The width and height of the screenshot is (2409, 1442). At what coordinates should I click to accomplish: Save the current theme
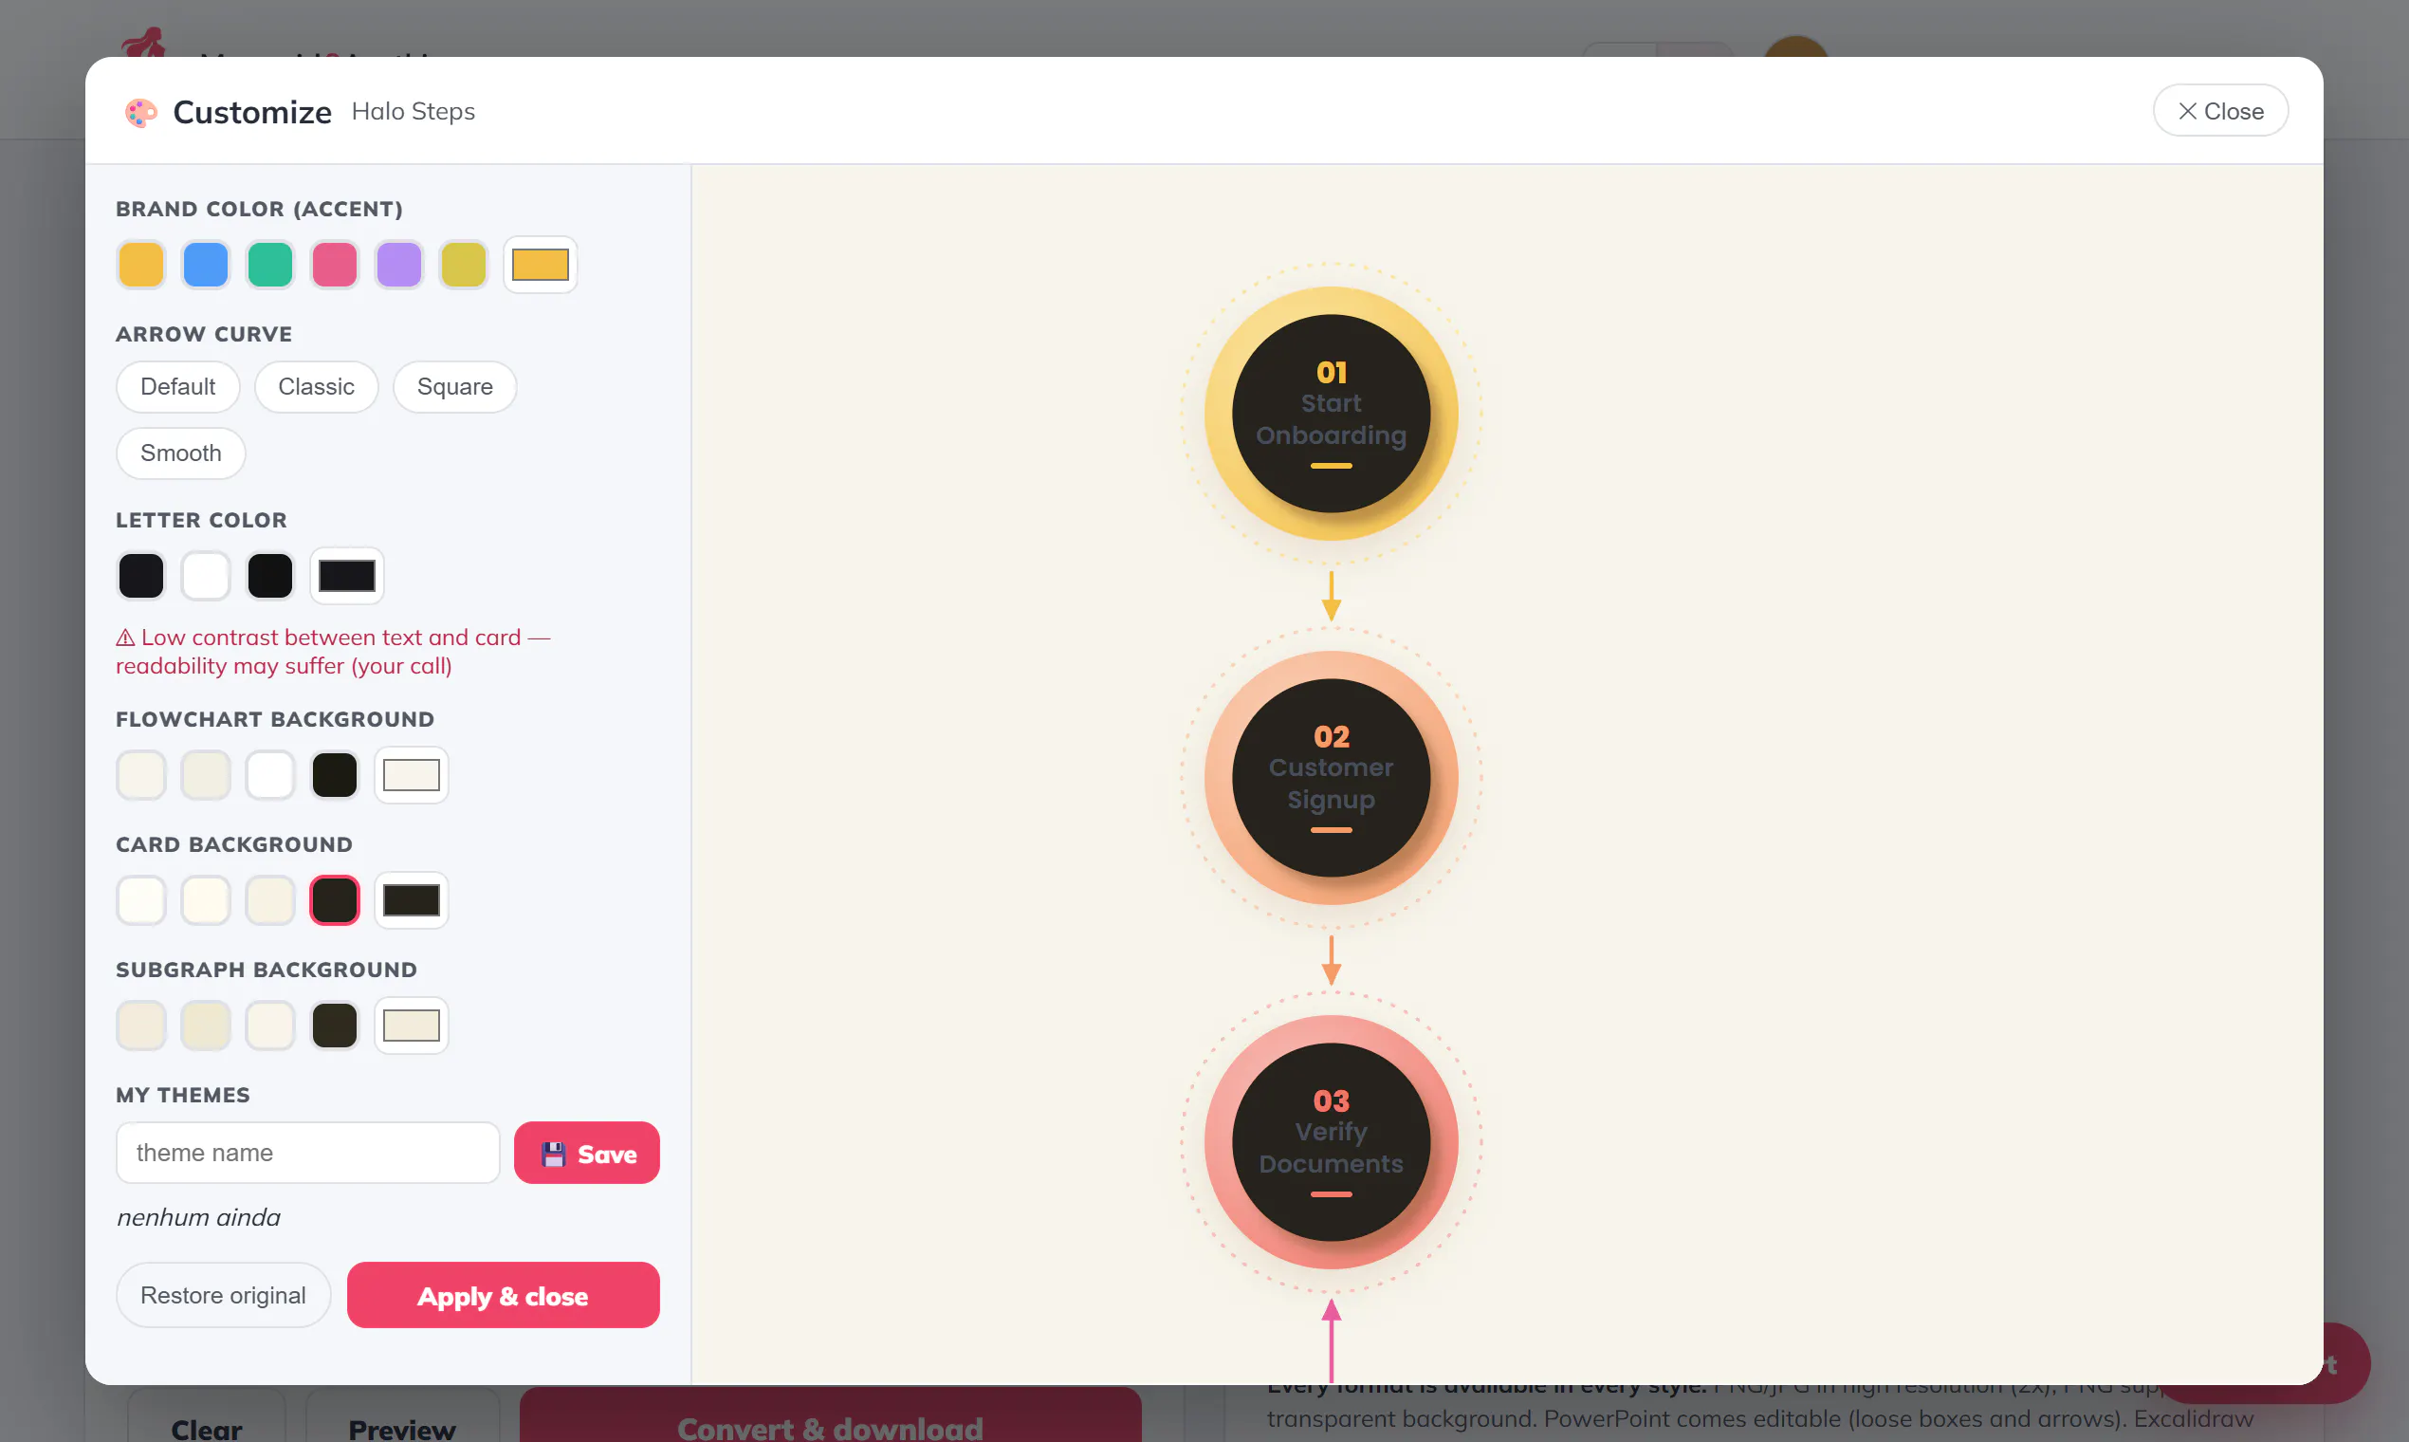tap(587, 1154)
